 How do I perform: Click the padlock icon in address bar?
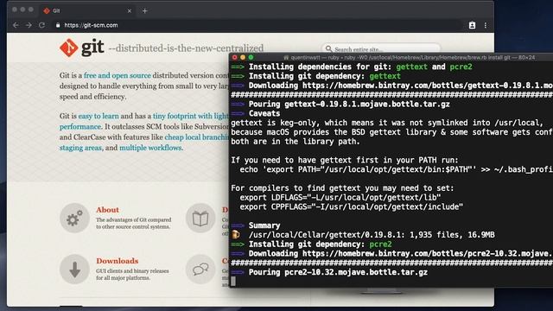[58, 25]
